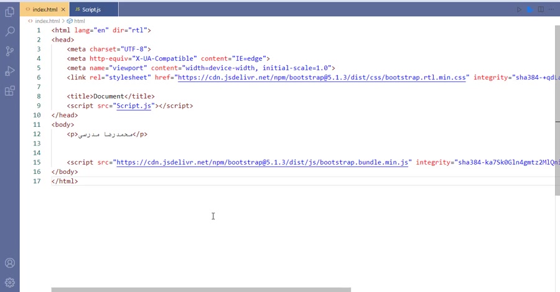Viewport: 560px width, 292px height.
Task: Click the "X-UA-Compatible" value on line 4
Action: coord(164,58)
